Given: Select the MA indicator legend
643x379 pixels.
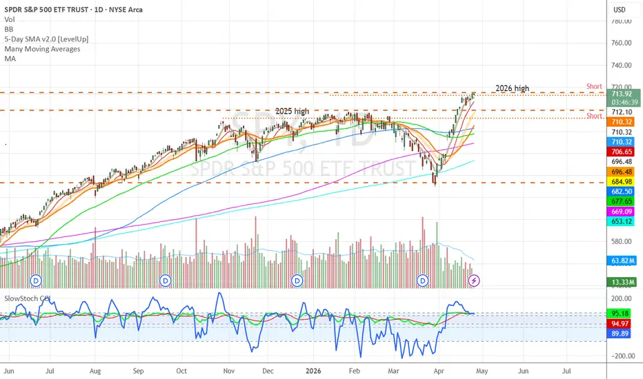Looking at the screenshot, I should click(x=10, y=59).
